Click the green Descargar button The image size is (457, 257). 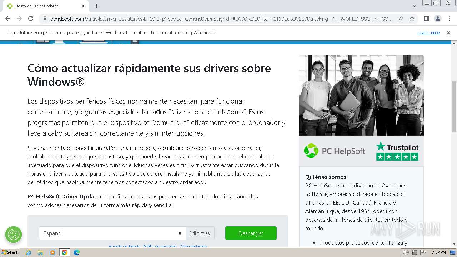tap(251, 233)
